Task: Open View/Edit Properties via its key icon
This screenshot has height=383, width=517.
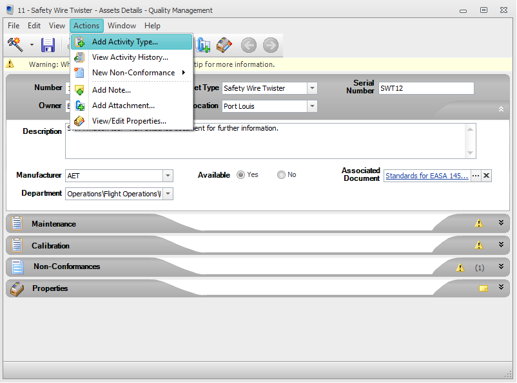Action: (x=80, y=121)
